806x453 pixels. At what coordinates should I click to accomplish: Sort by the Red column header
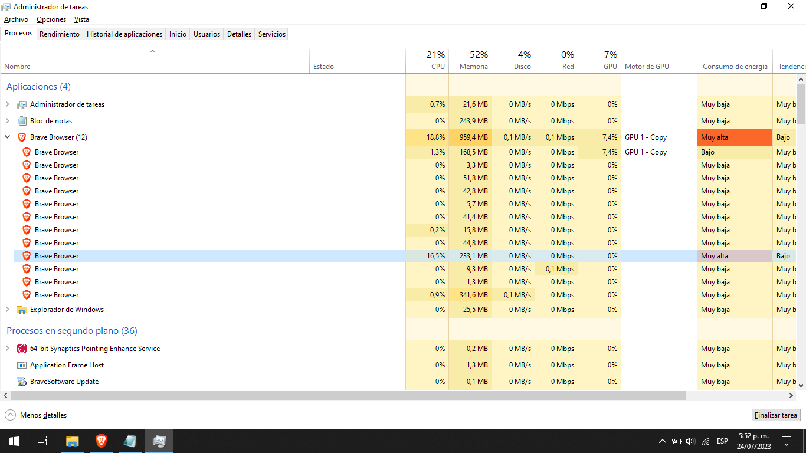556,61
